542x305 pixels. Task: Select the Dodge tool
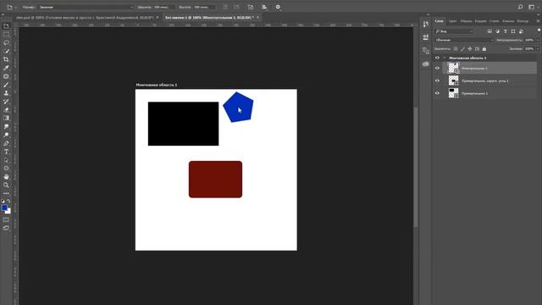[6, 135]
